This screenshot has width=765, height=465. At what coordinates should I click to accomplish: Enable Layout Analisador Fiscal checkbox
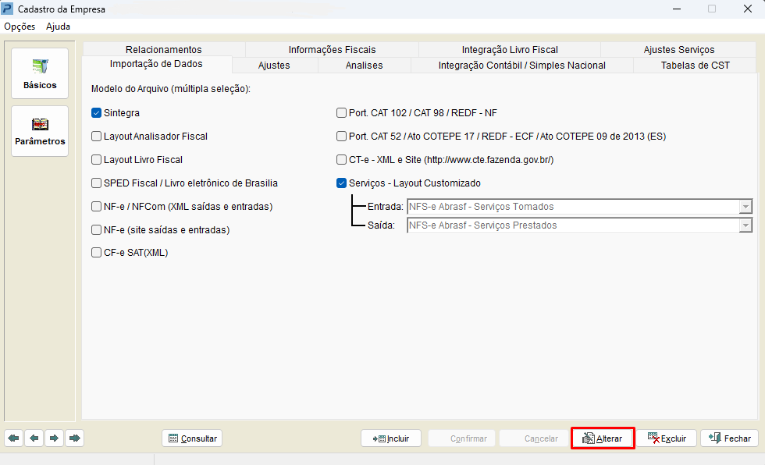coord(97,137)
